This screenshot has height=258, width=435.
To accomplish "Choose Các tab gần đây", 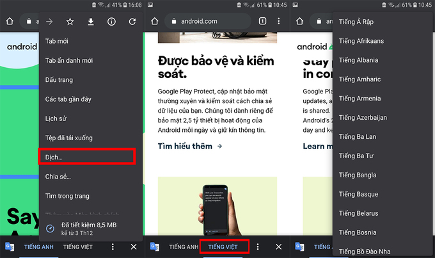I will (x=90, y=99).
